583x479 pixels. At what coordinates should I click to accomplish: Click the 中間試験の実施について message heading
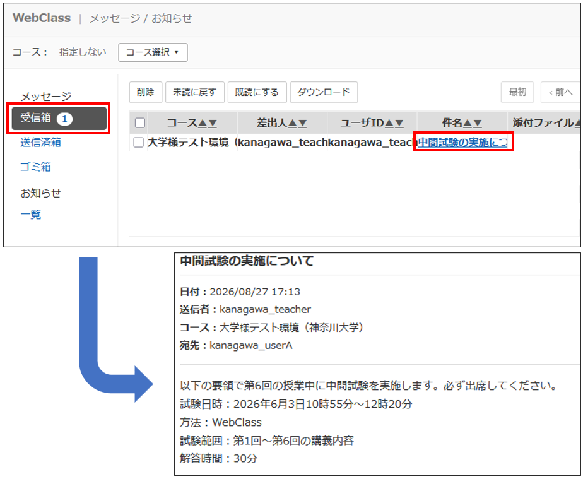[x=247, y=261]
